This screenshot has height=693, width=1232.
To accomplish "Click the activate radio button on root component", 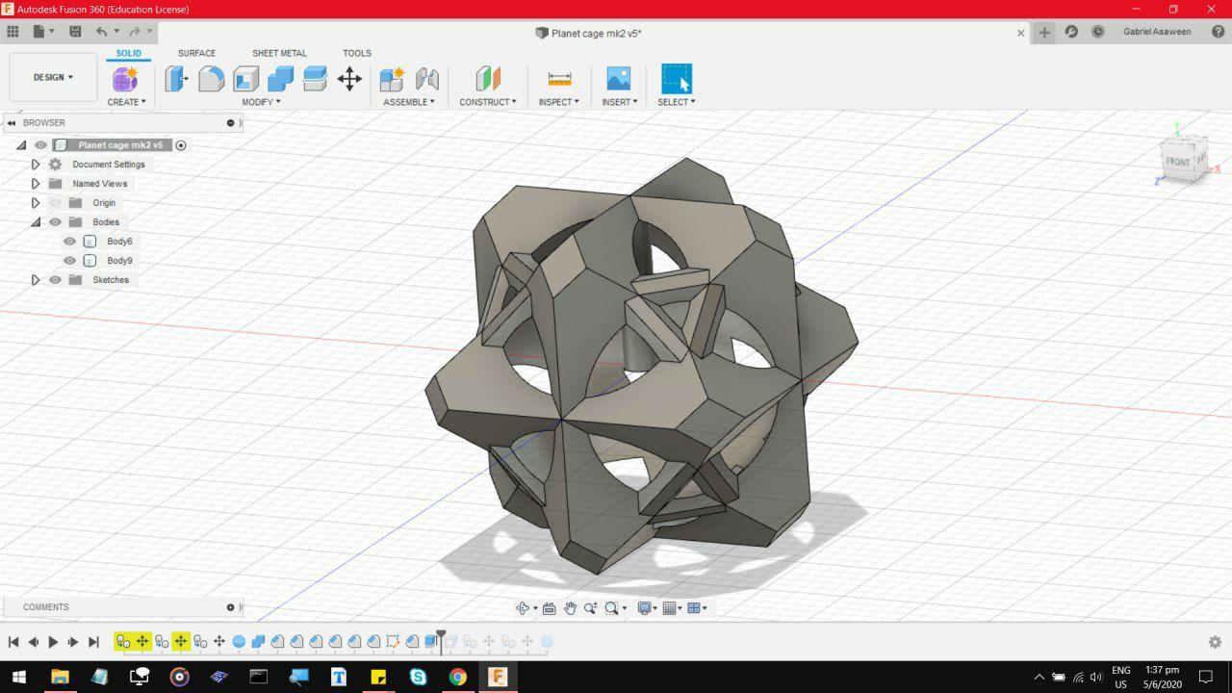I will 181,145.
